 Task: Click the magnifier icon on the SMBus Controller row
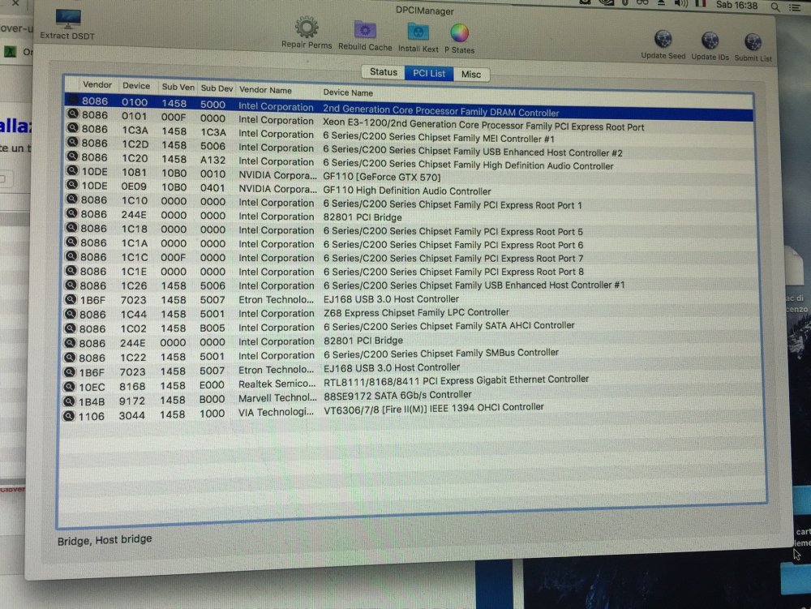pos(70,357)
